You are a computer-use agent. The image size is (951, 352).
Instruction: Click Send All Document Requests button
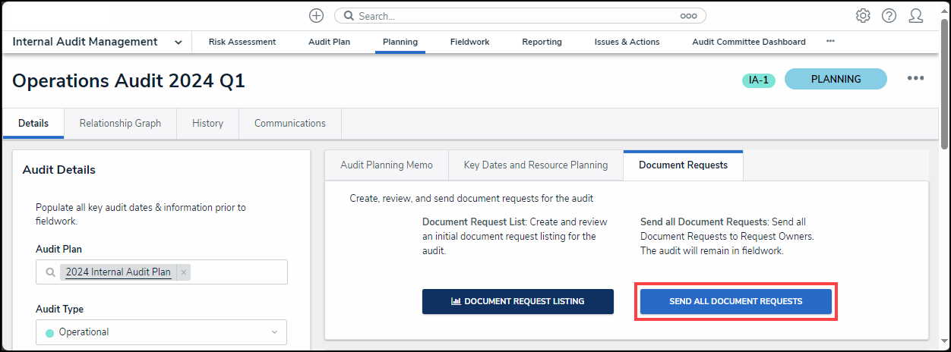tap(735, 301)
